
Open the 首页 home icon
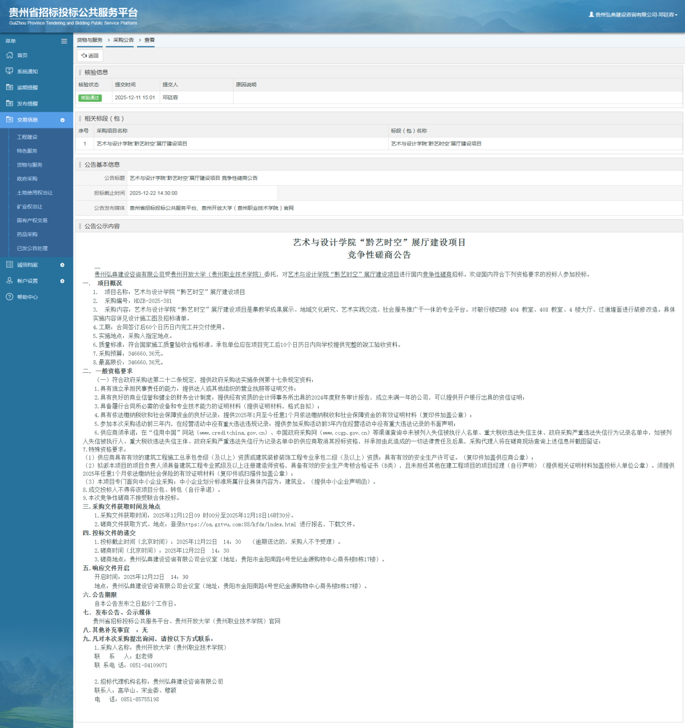pos(9,55)
